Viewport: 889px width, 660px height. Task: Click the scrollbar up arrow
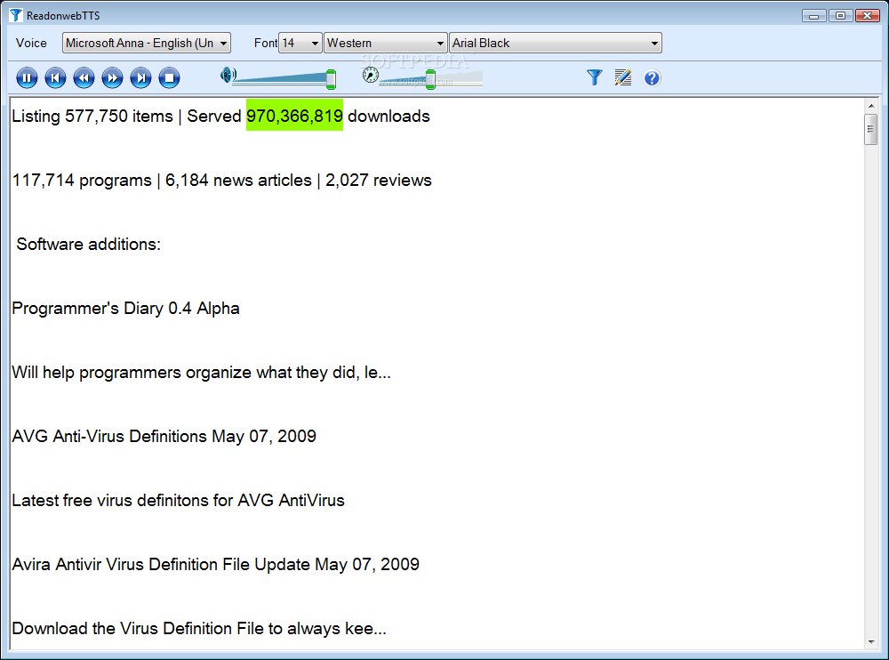(x=871, y=106)
